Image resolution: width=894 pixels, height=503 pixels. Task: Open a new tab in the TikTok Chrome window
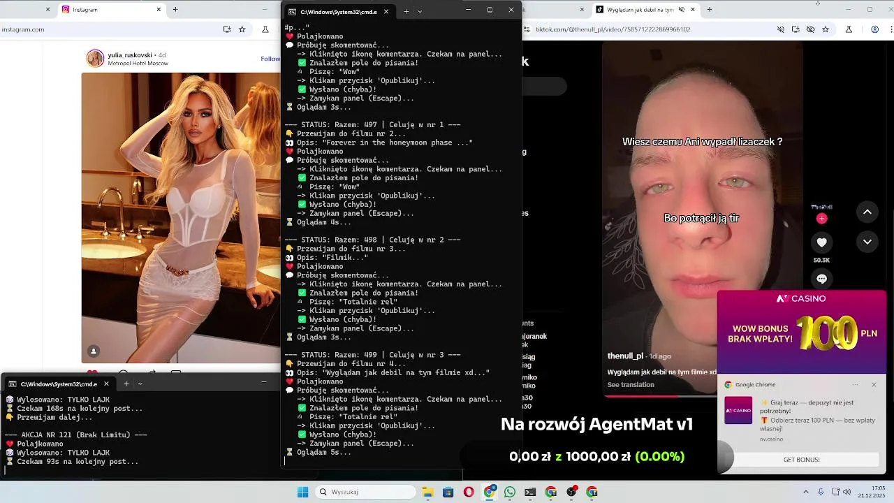coord(710,10)
